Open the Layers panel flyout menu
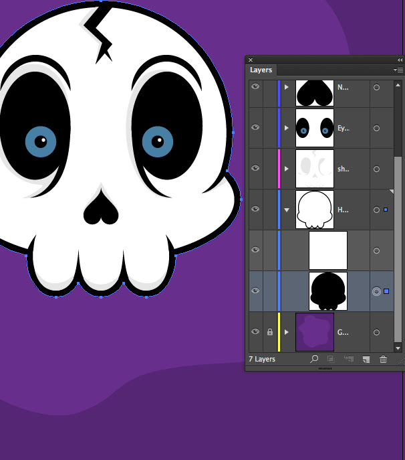405x460 pixels. click(x=398, y=70)
